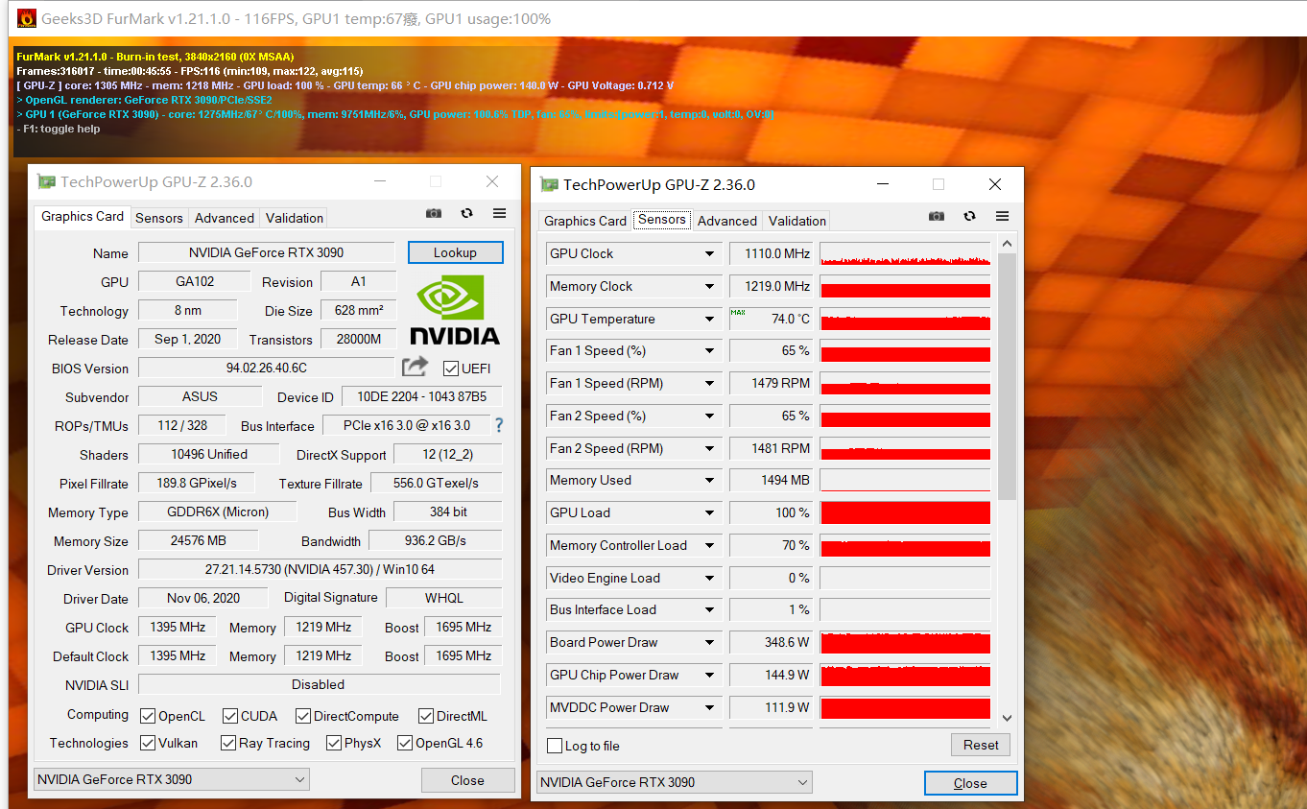Image resolution: width=1307 pixels, height=809 pixels.
Task: Click the BIOS share/export arrow icon
Action: pyautogui.click(x=415, y=367)
